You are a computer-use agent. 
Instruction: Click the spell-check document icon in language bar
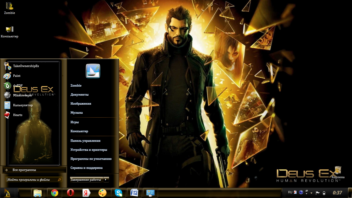coord(295,192)
